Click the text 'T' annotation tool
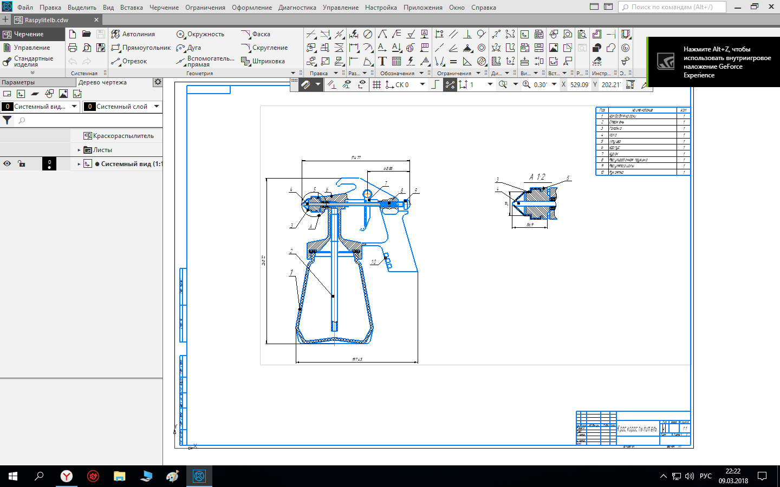This screenshot has width=780, height=487. tap(382, 61)
